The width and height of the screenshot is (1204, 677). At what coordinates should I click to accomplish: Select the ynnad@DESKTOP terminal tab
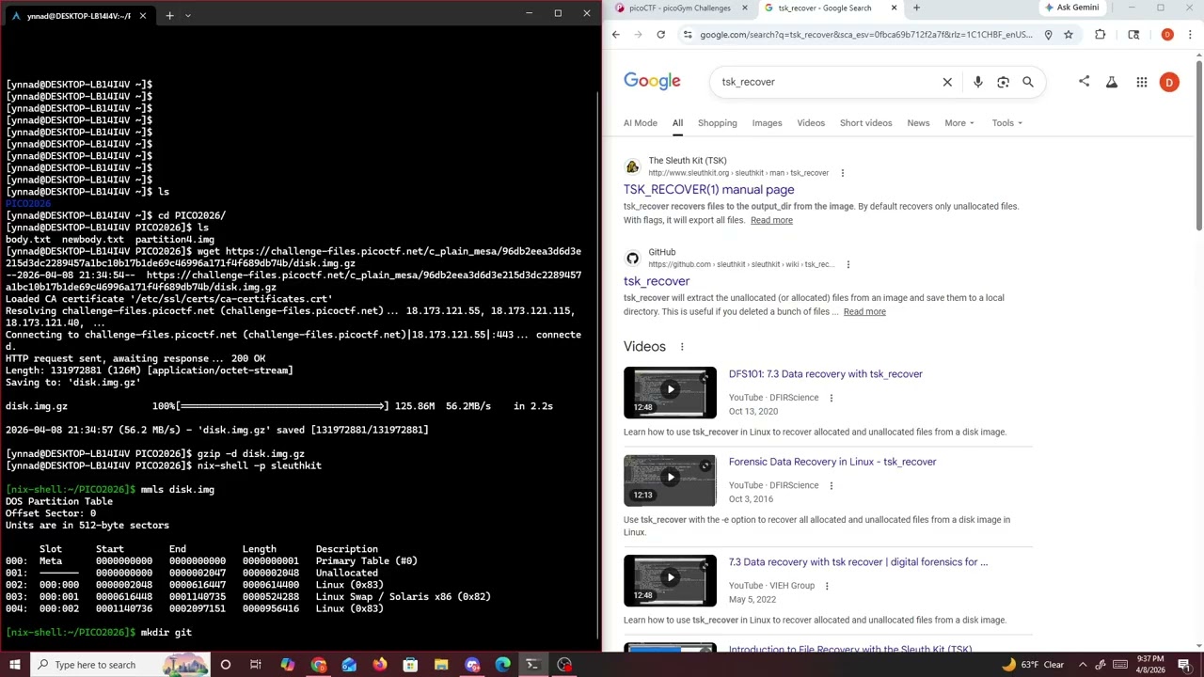click(78, 15)
